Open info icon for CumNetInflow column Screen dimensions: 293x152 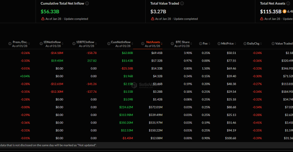(108, 44)
